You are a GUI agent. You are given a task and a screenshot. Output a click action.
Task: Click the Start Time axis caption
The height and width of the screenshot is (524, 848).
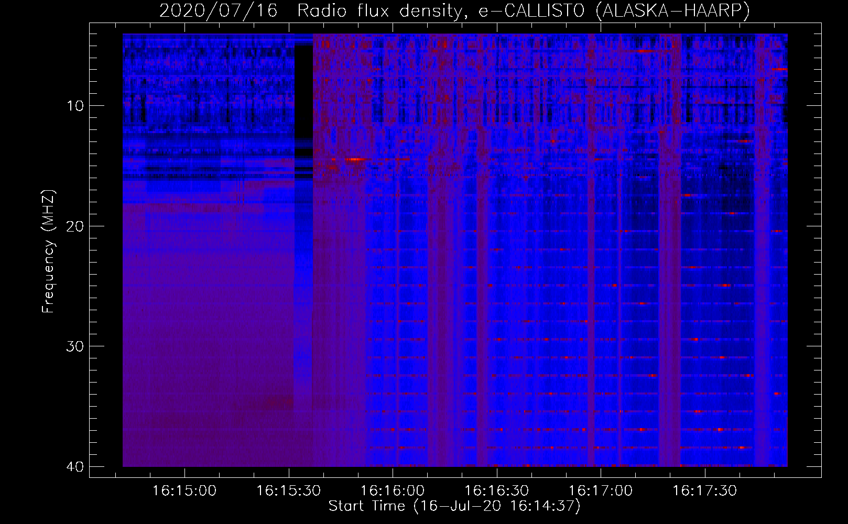pos(454,506)
